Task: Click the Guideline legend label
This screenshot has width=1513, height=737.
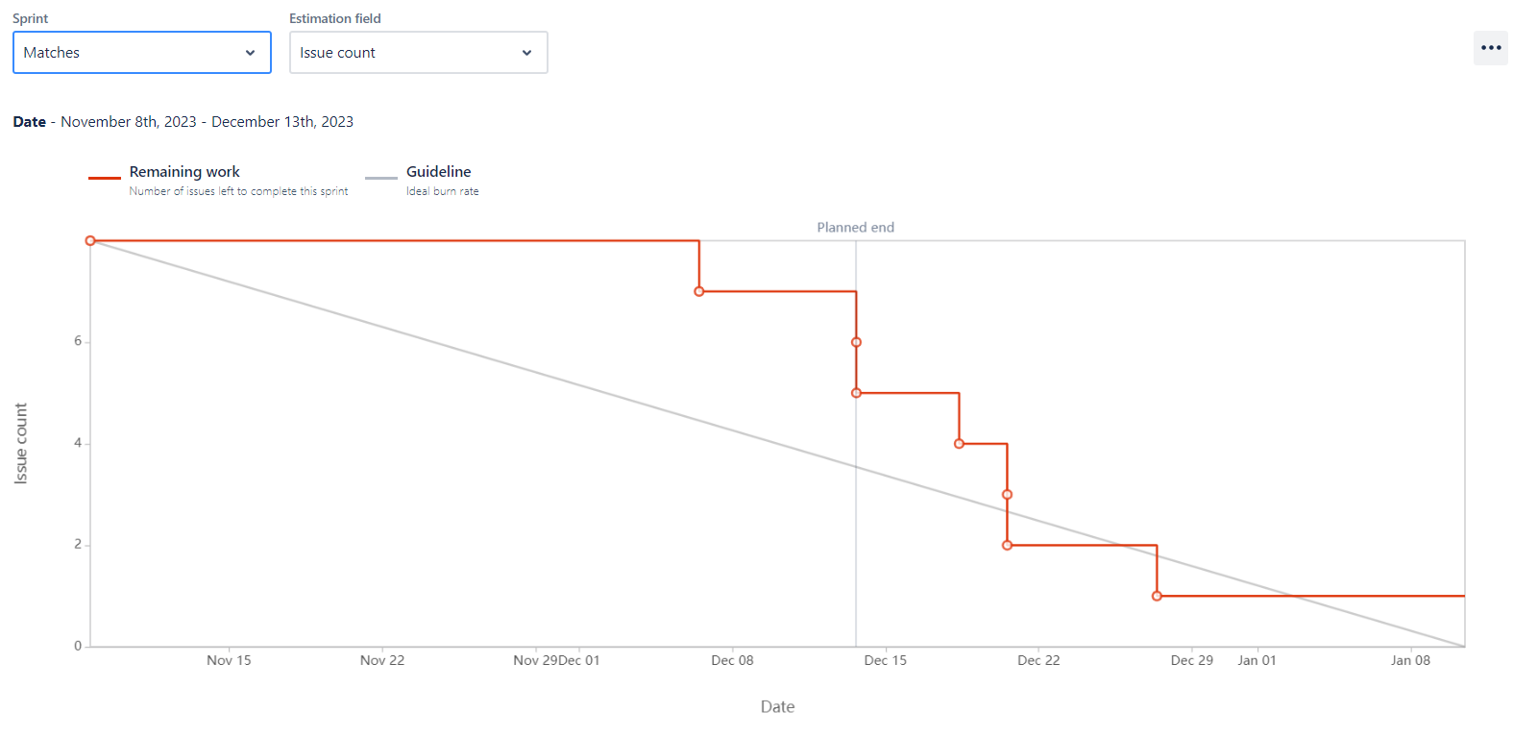Action: 438,171
